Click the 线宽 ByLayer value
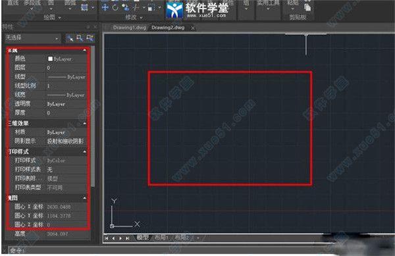This screenshot has width=395, height=256. 66,95
